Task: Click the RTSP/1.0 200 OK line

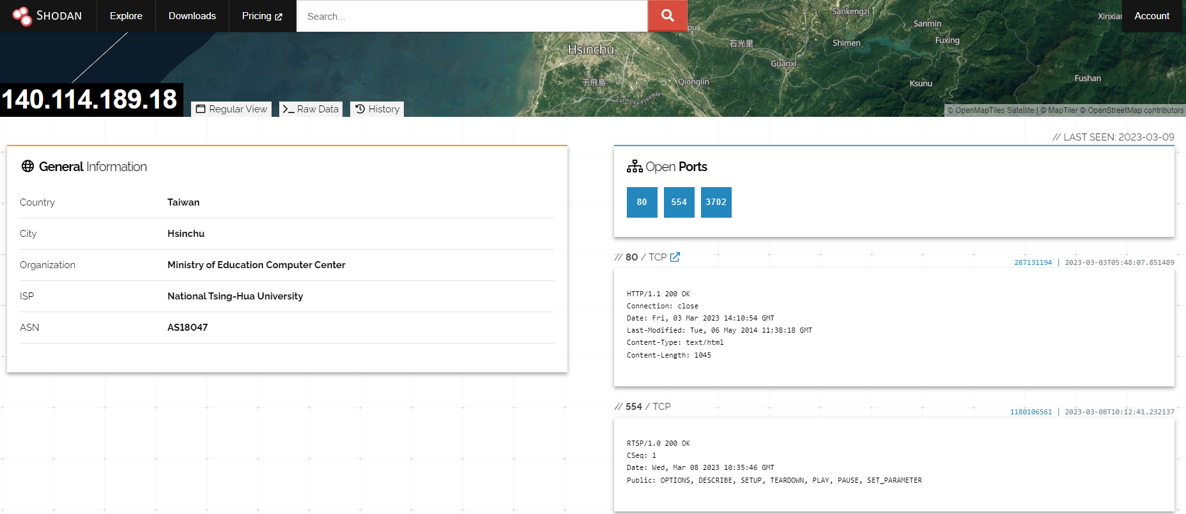Action: click(658, 443)
